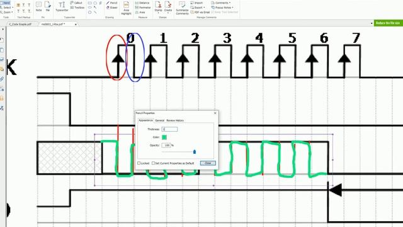The image size is (403, 227).
Task: Select the Cloud drawing tool
Action: pos(95,3)
